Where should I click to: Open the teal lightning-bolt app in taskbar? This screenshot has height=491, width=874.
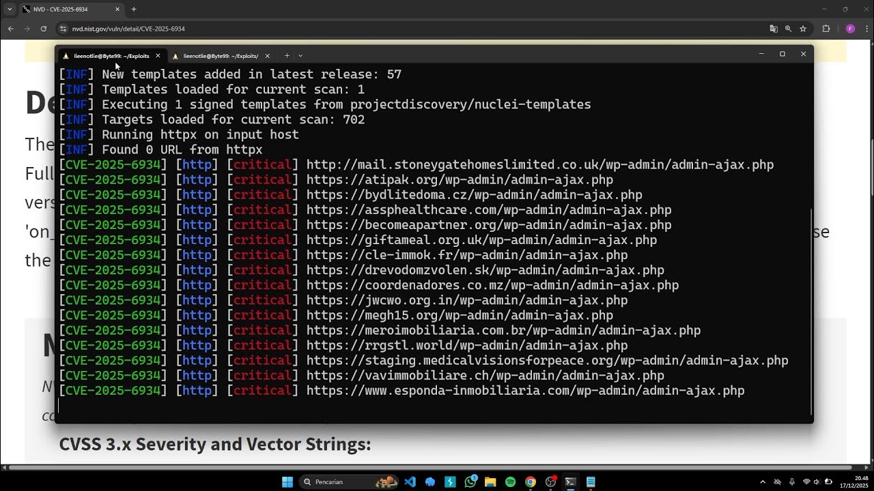450,482
